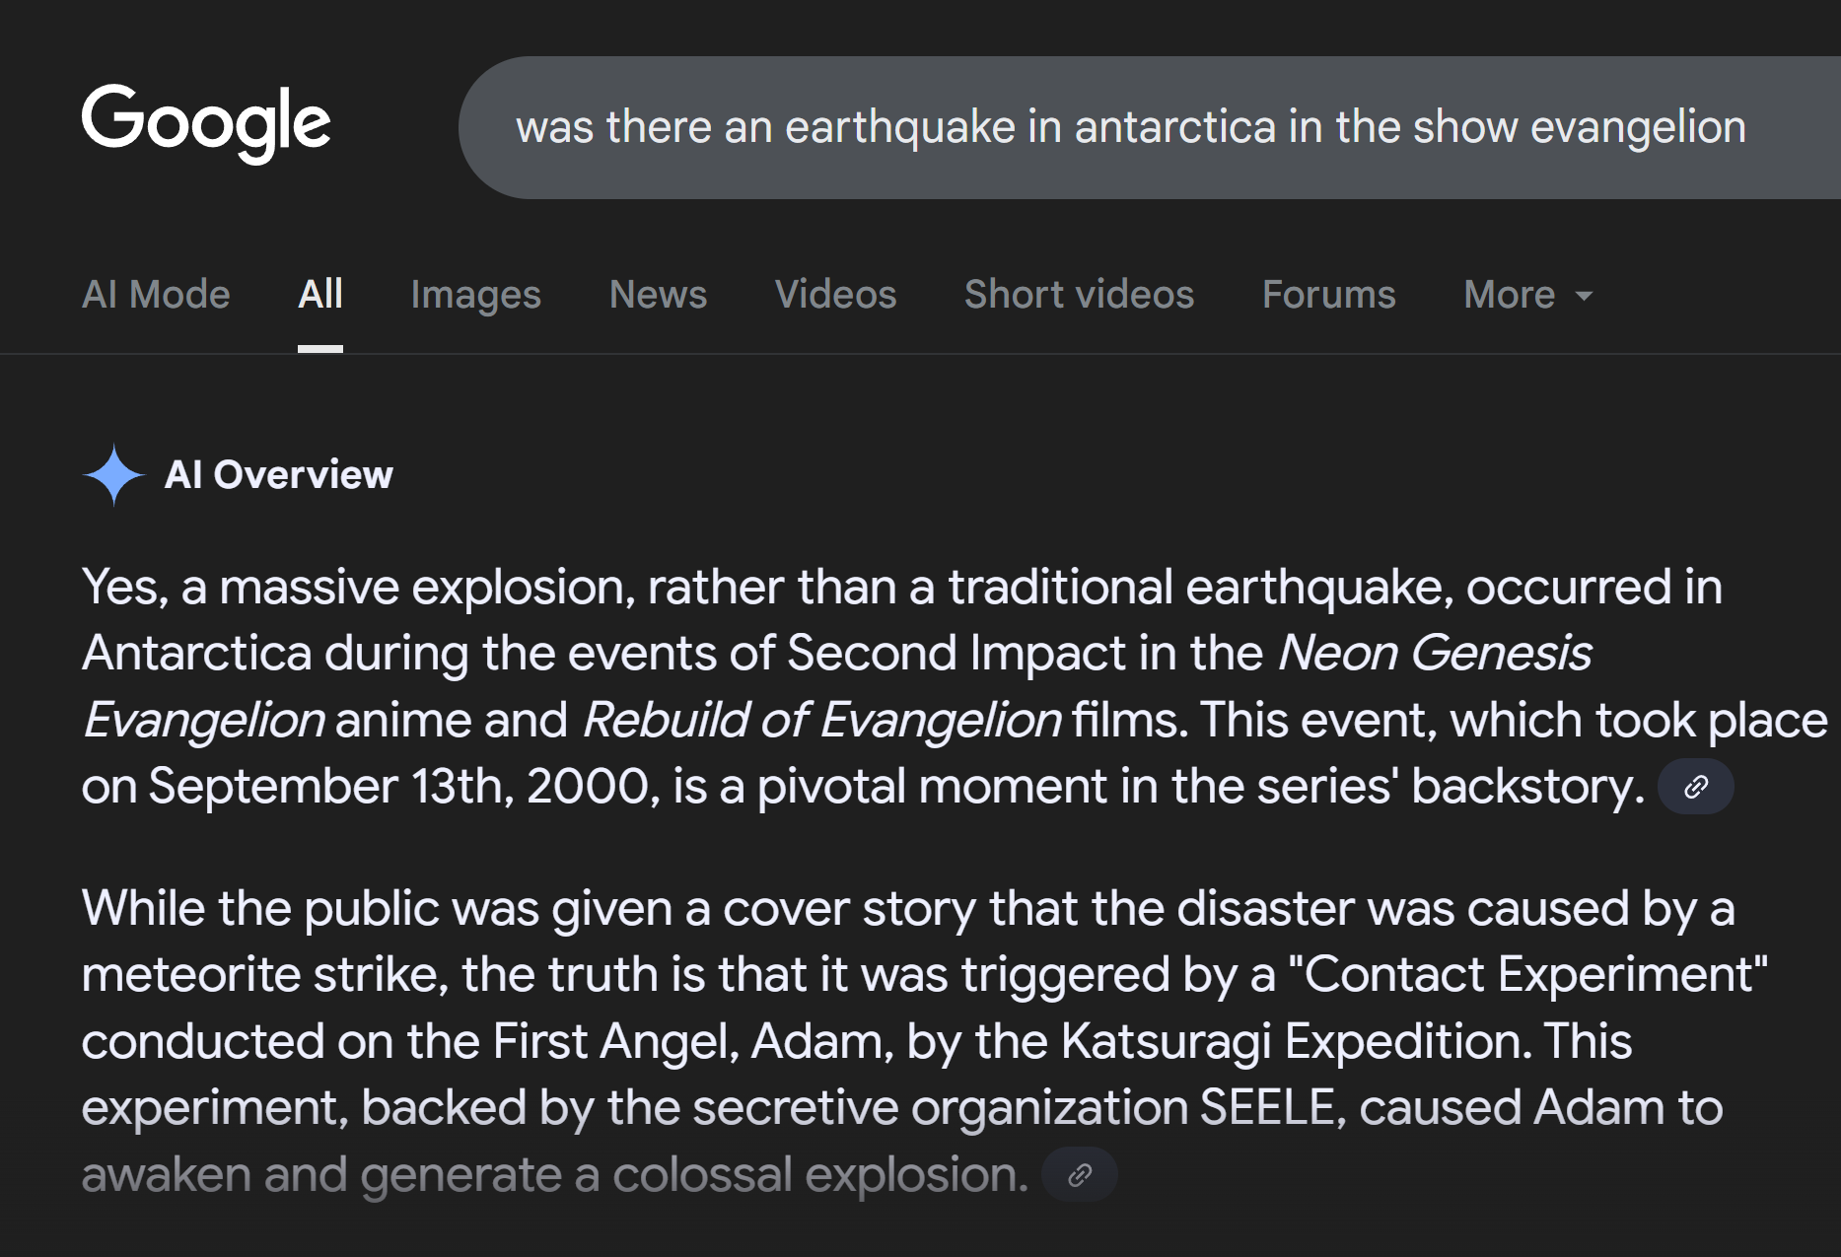This screenshot has width=1841, height=1257.
Task: Open the source link icon after "colossal explosion"
Action: click(x=1080, y=1174)
